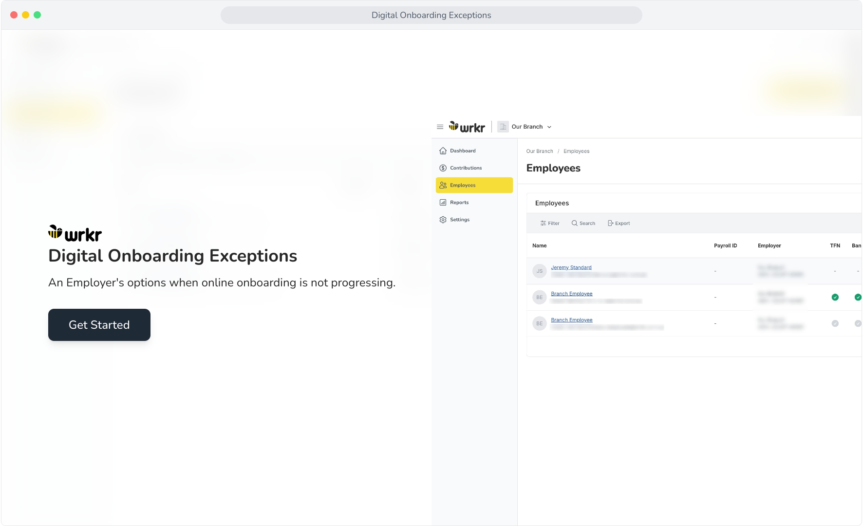Click the hamburger menu icon beside wrkr logo
The image size is (863, 526).
pyautogui.click(x=440, y=127)
